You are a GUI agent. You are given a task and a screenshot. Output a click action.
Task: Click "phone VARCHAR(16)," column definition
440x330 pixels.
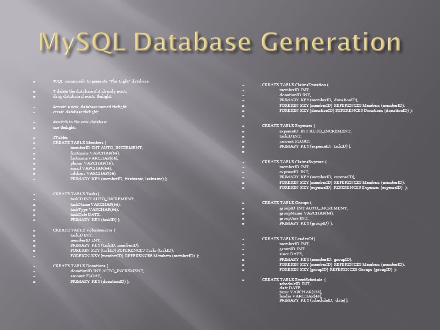[92, 163]
